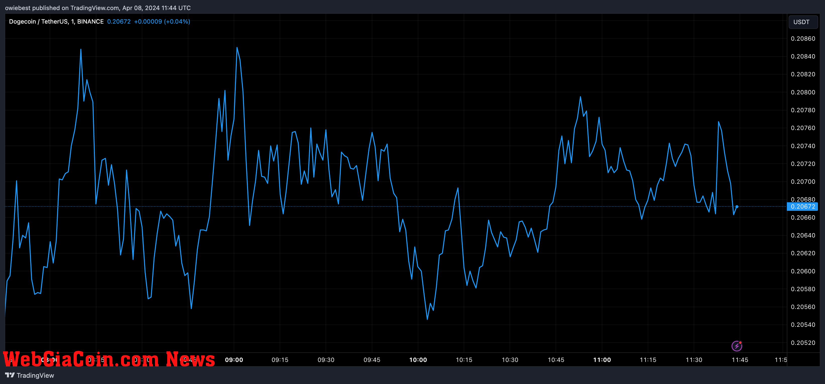This screenshot has height=384, width=825.
Task: Click the 10:30 time axis label
Action: tap(510, 360)
